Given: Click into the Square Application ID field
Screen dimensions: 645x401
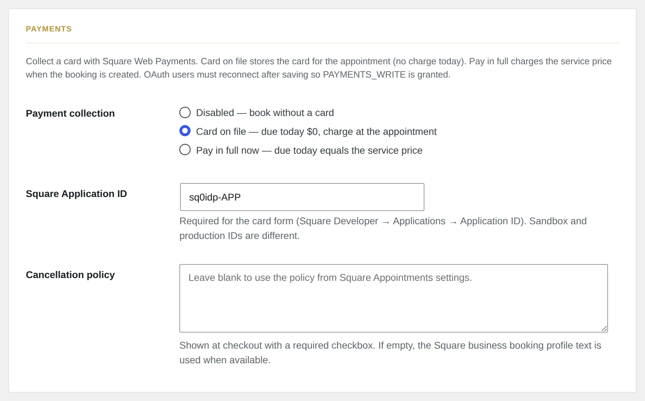Looking at the screenshot, I should pos(302,197).
